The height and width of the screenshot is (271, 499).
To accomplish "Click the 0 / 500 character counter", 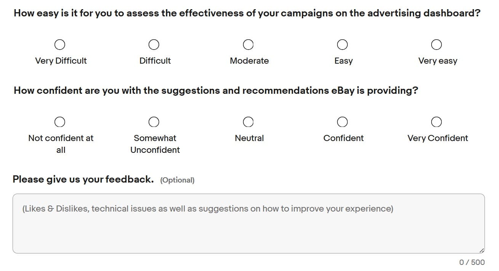I will [472, 262].
